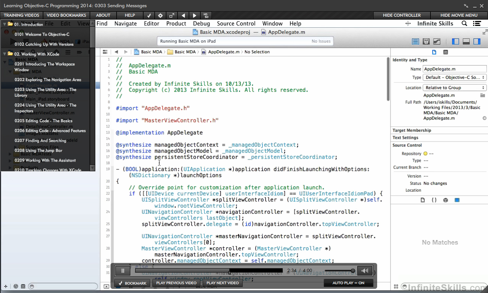Switch to the Version editor

click(437, 41)
